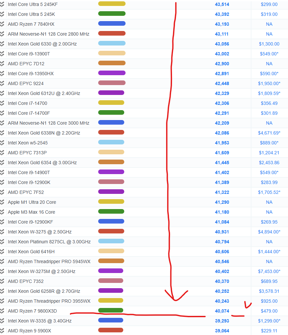This screenshot has width=288, height=335.
Task: Open the $4,671.69* price for Xeon Gold 6338N
Action: click(x=269, y=133)
